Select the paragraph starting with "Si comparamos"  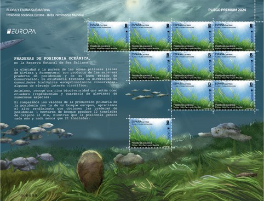66,110
